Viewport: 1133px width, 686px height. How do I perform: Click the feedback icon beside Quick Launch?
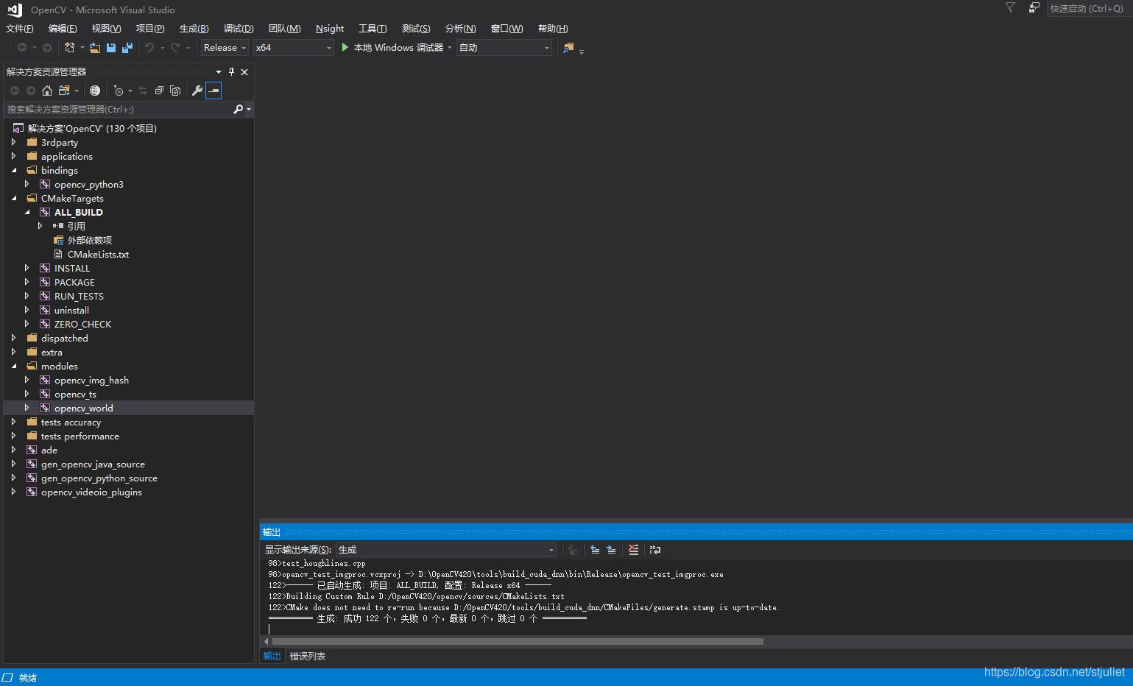tap(1034, 7)
